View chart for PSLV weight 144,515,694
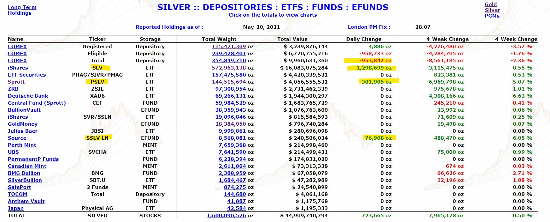The width and height of the screenshot is (550, 222). (229, 82)
